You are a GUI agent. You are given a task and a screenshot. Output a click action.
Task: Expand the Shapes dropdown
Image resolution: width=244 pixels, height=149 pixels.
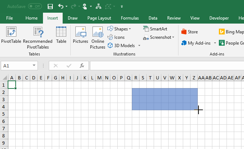point(119,29)
